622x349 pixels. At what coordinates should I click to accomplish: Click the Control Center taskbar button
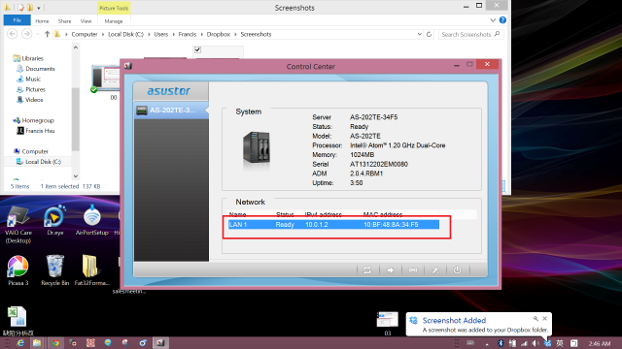pos(160,343)
